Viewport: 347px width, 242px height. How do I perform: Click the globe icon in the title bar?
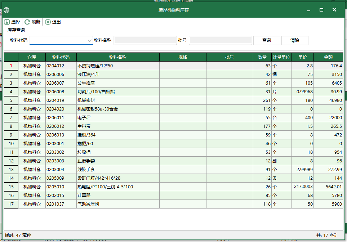click(x=6, y=10)
